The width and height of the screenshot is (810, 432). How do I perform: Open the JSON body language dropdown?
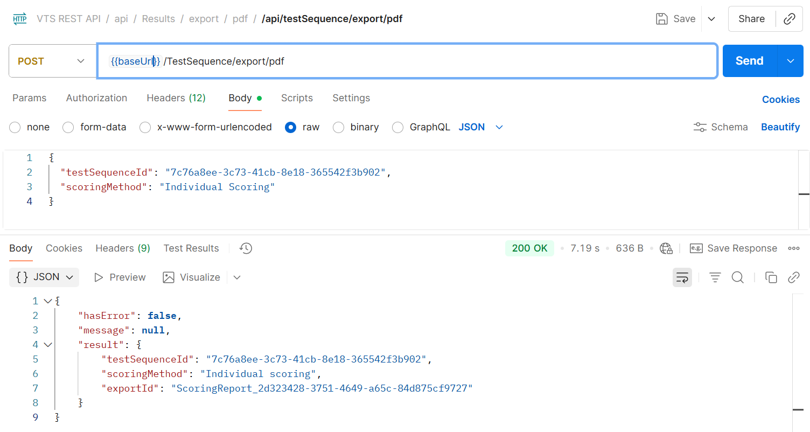[x=480, y=128]
